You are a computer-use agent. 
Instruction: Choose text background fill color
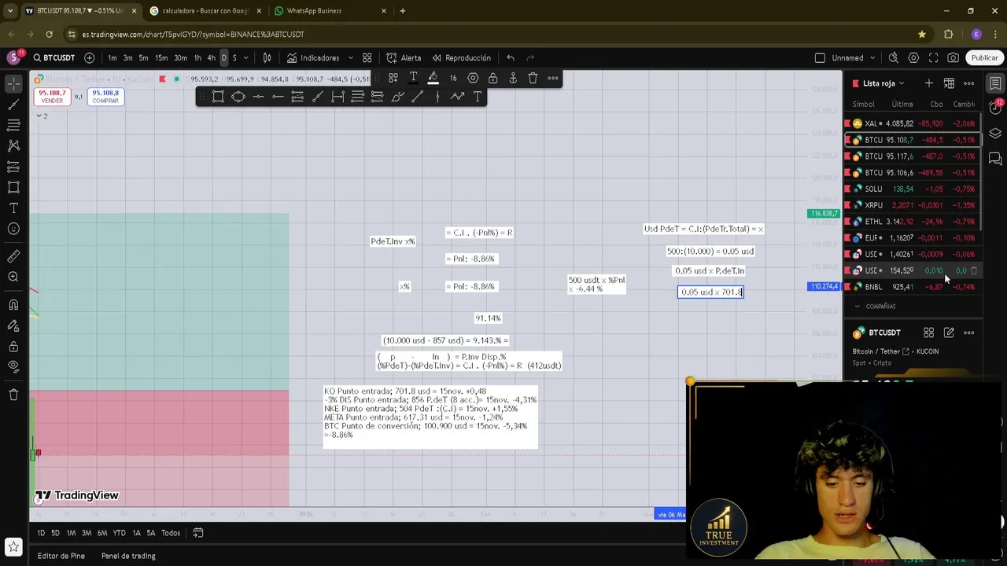433,78
